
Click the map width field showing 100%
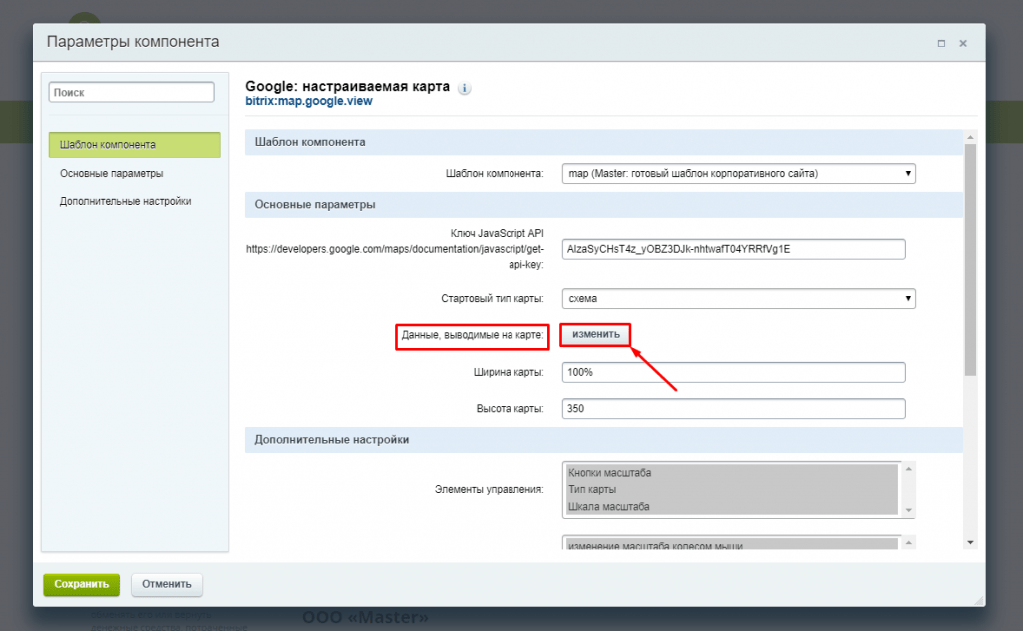(x=733, y=372)
